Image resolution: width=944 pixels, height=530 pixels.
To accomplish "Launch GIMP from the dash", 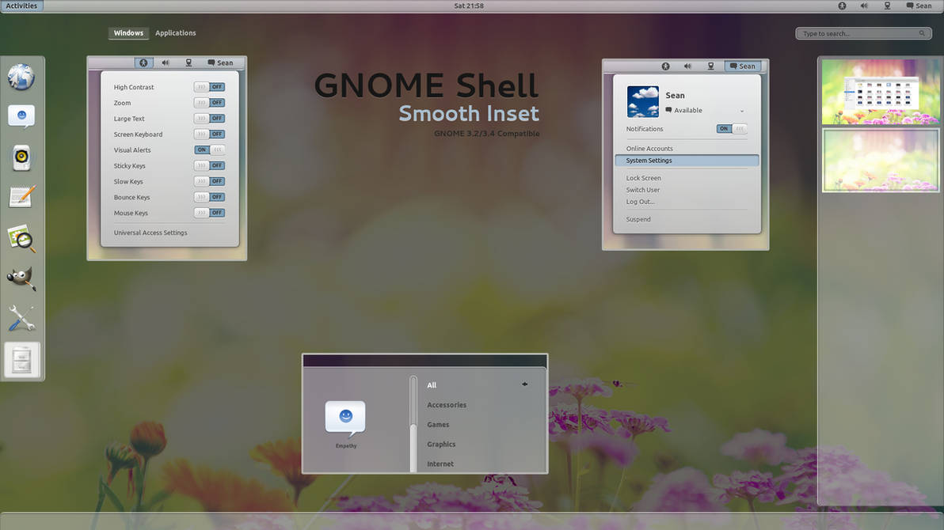I will [21, 278].
